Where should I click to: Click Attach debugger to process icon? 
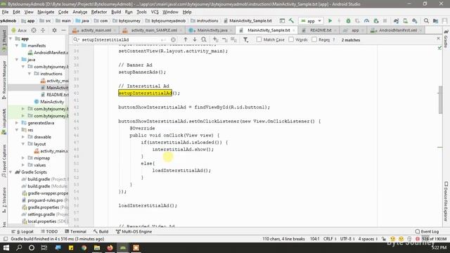pos(376,20)
